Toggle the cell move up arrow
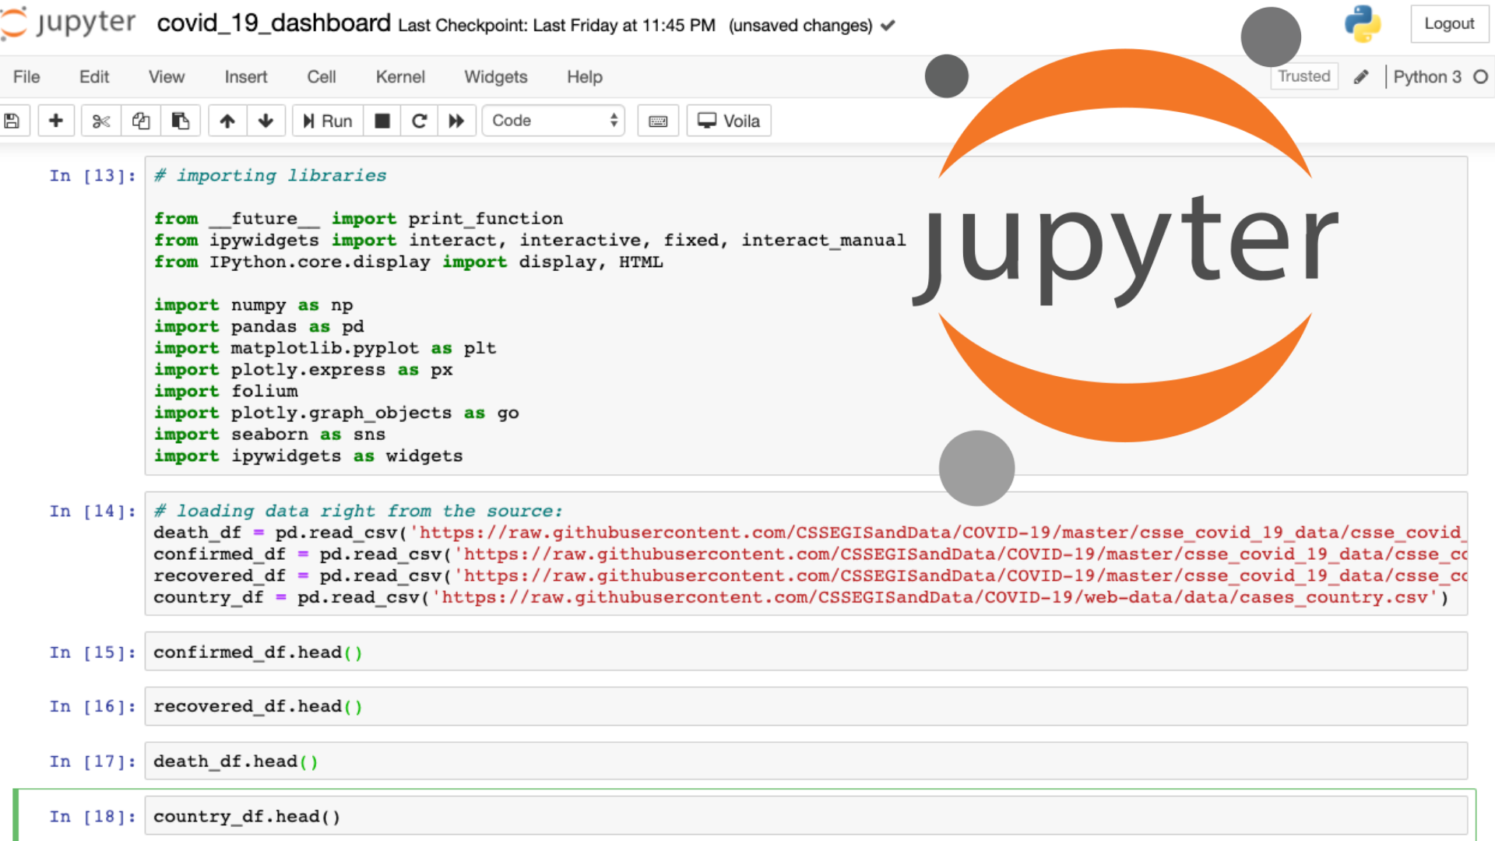Screen dimensions: 1495x841 (x=226, y=121)
